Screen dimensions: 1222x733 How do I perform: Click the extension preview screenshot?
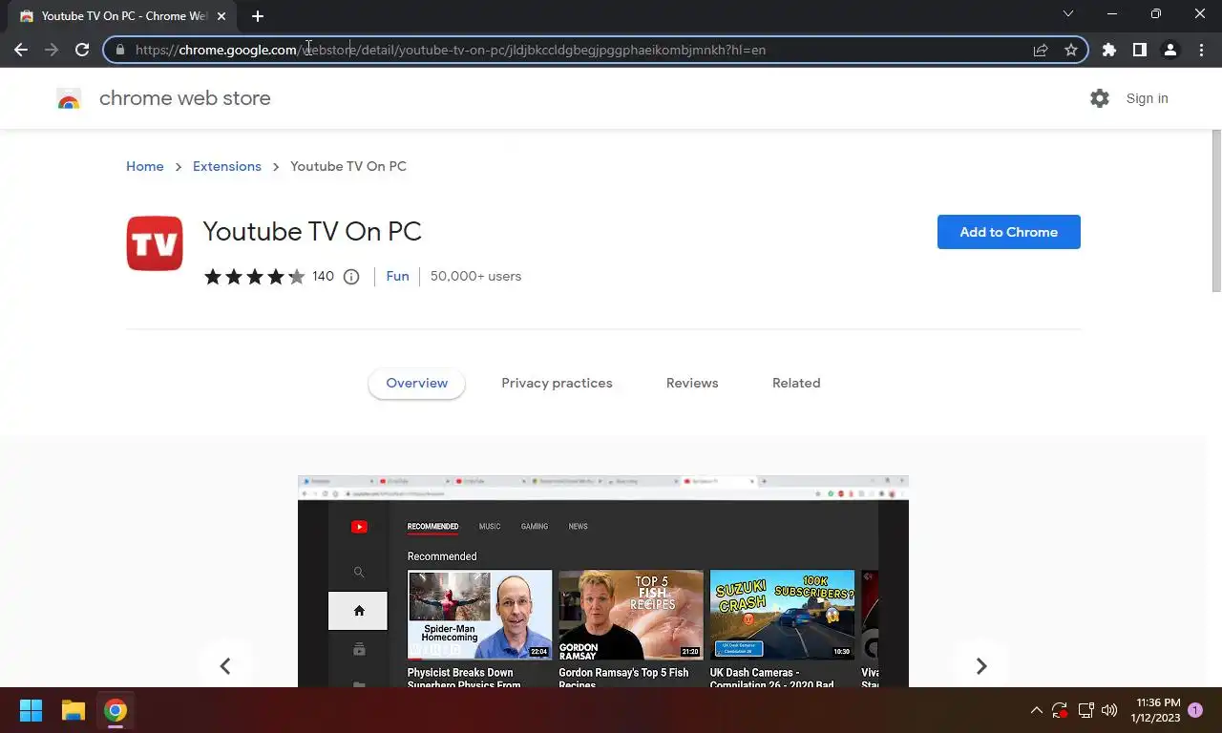point(603,581)
